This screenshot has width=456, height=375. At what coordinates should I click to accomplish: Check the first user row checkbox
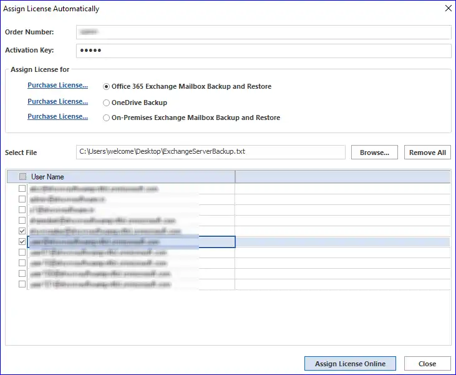point(22,189)
